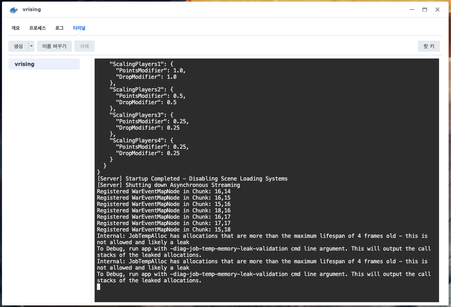The image size is (451, 307).
Task: Click the 이름 바꾸기 button
Action: click(54, 46)
